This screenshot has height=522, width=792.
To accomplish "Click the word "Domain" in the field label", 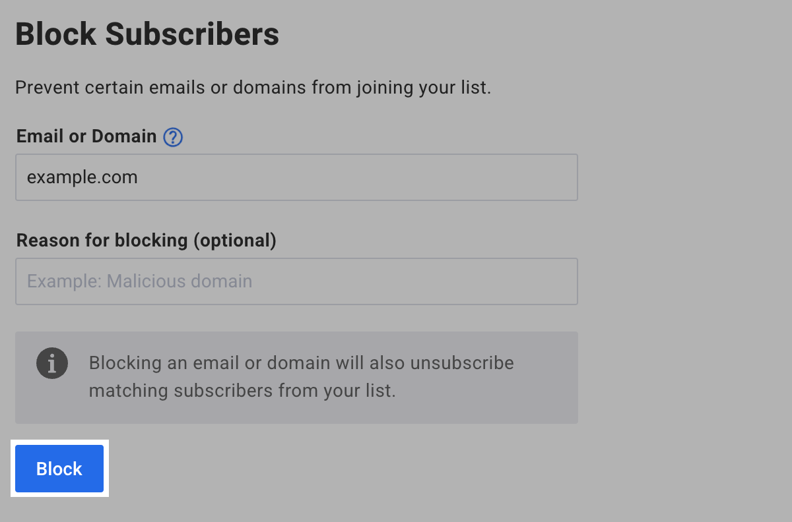I will 123,136.
